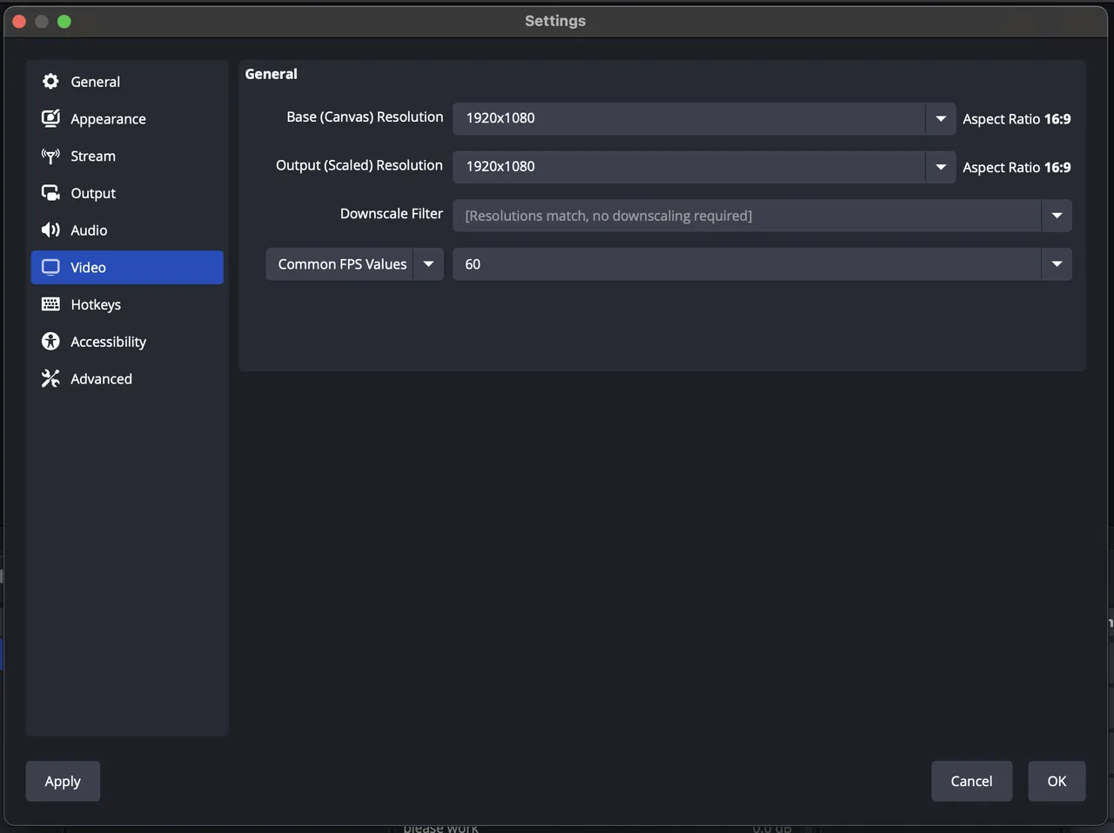Click the Aspect Ratio text beside Base Resolution
The width and height of the screenshot is (1114, 833).
point(1017,119)
